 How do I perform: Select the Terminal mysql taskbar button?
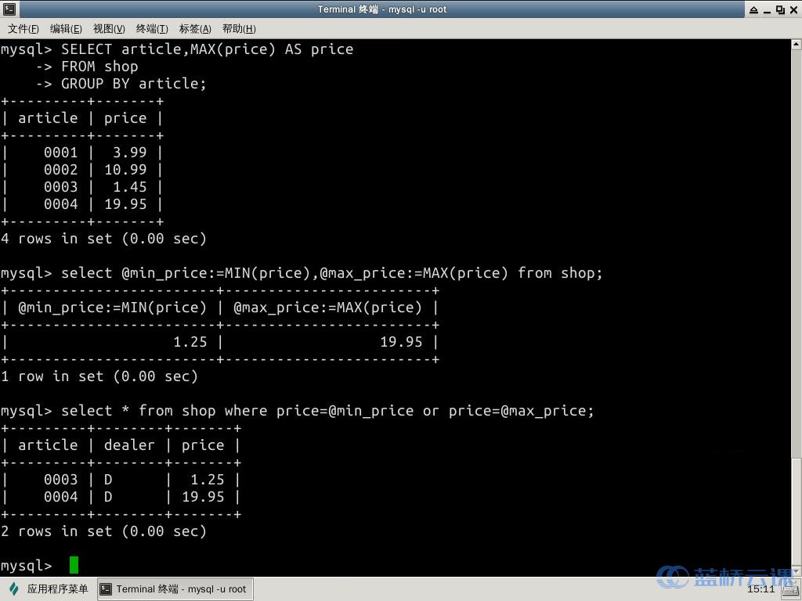tap(175, 589)
